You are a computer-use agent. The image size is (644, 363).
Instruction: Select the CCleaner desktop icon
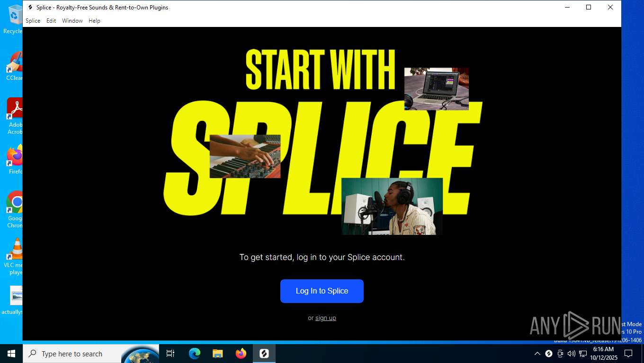click(x=14, y=66)
